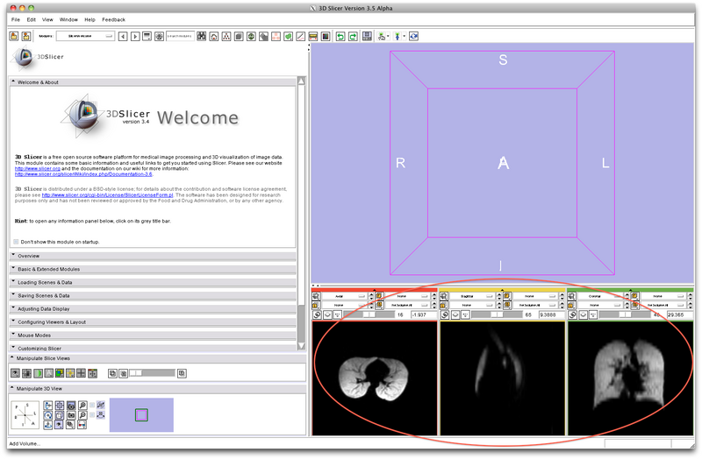
Task: Click the red slice offset value field
Action: [423, 315]
